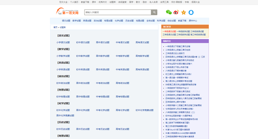This screenshot has width=258, height=139.
Task: Open 一年级数学下册同步作业12
Action: click(177, 88)
